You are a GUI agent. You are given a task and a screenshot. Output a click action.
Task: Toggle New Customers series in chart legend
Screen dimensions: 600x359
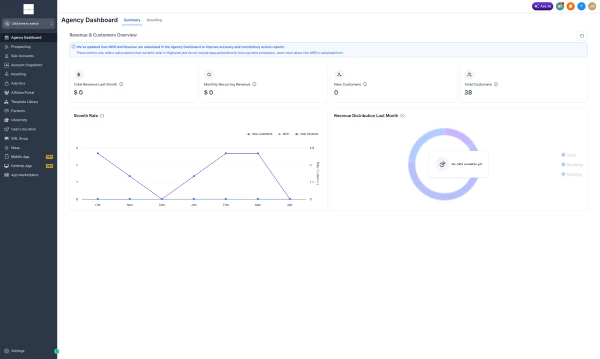coord(259,134)
